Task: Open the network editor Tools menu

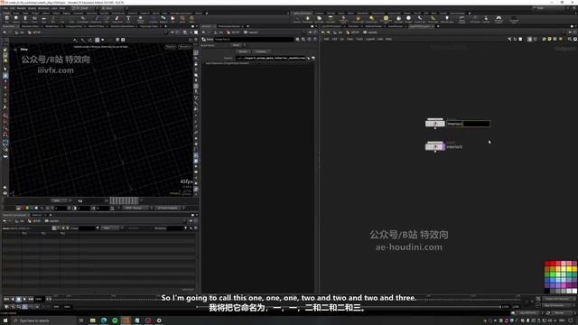Action: coord(359,39)
